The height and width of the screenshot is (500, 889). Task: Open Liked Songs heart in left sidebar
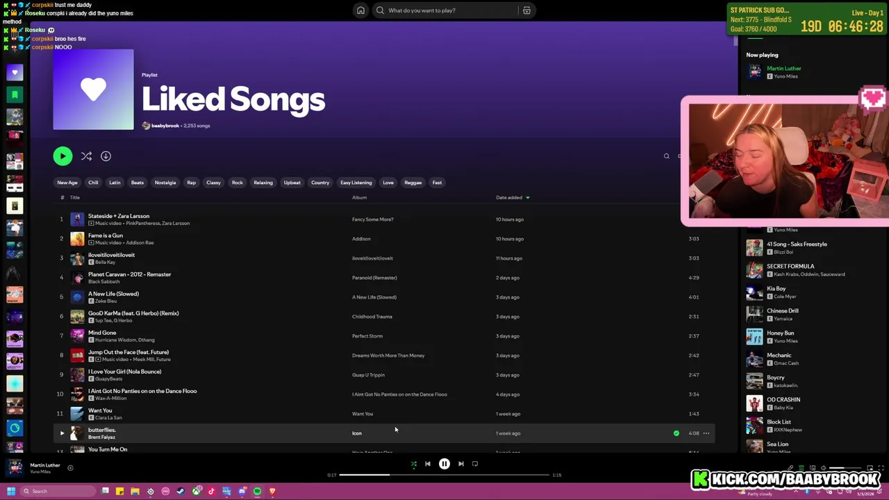[x=15, y=72]
